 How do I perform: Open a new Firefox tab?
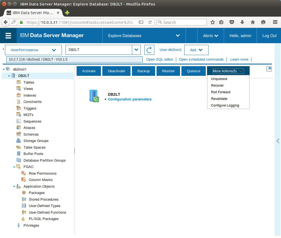(x=67, y=13)
